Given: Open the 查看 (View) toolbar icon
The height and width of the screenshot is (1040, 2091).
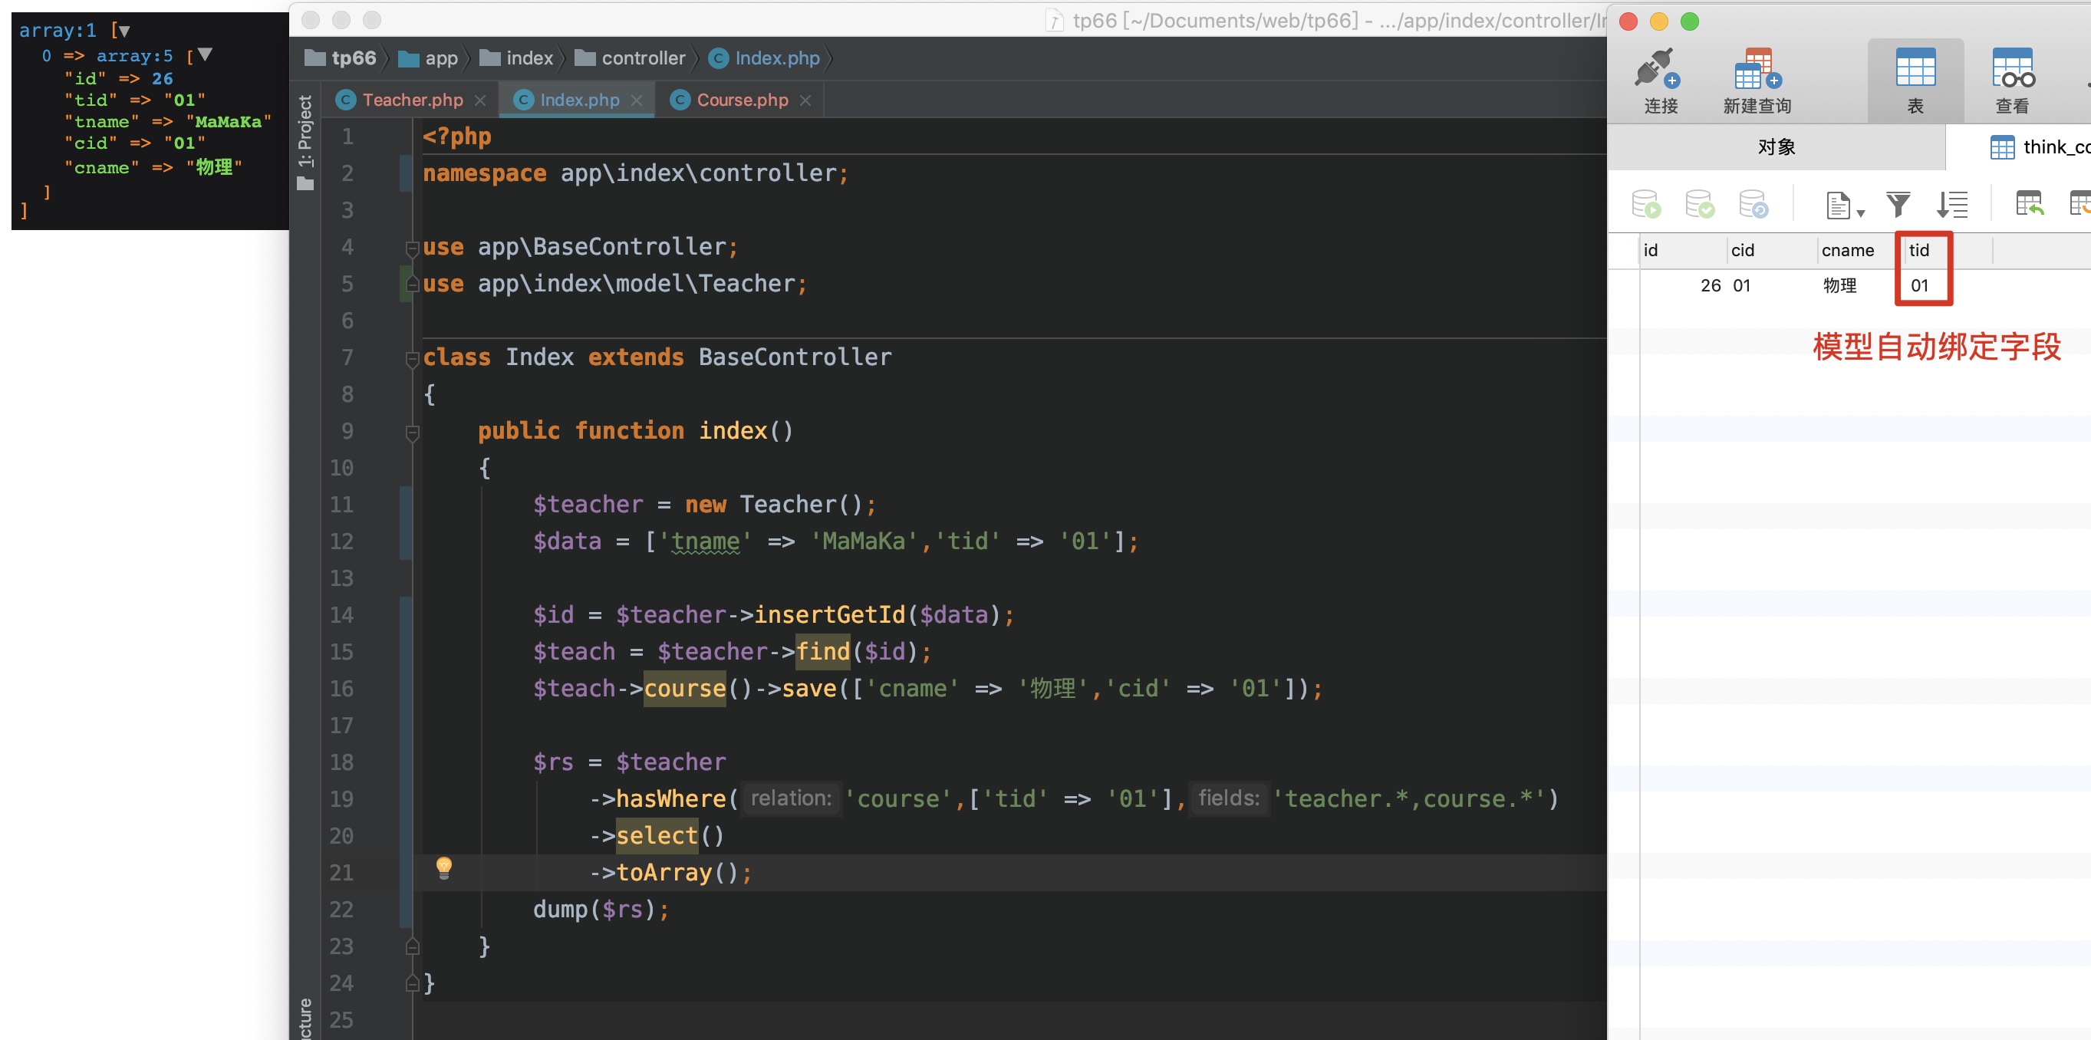Looking at the screenshot, I should pos(2011,81).
